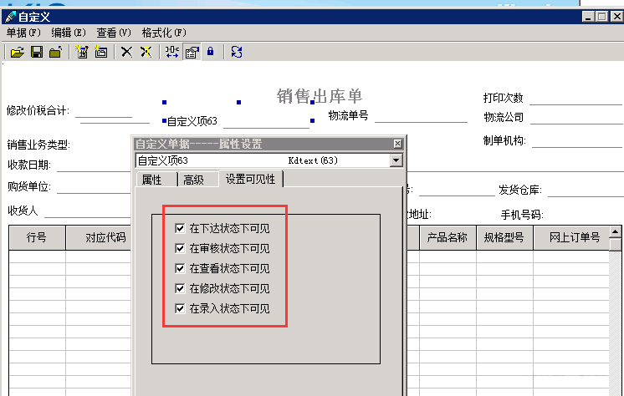
Task: Close the 属性设置 dialog
Action: point(397,144)
